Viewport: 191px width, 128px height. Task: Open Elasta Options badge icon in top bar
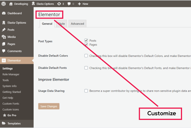(x=33, y=4)
